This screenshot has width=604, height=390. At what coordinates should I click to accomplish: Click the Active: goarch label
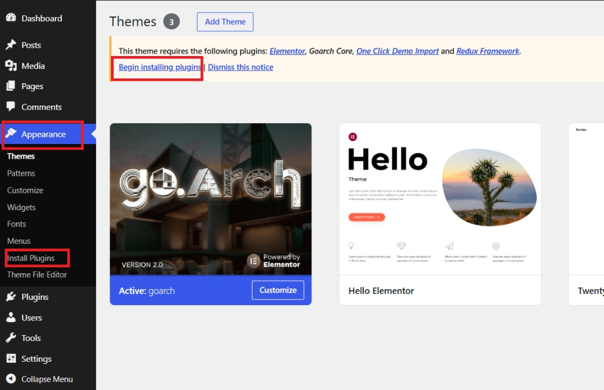coord(146,291)
